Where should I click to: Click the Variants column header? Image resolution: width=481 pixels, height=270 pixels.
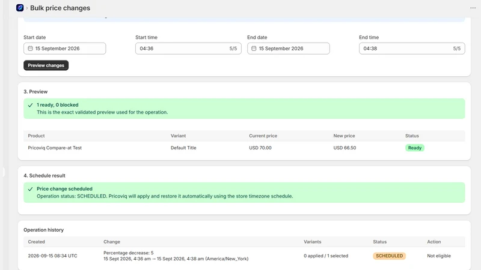(x=312, y=242)
